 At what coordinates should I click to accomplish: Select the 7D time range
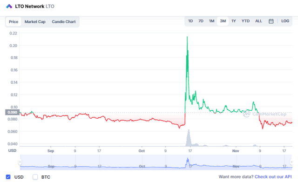(201, 21)
